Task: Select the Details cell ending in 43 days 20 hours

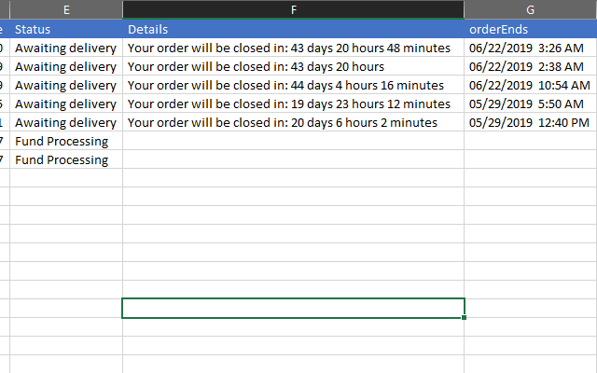Action: (293, 66)
